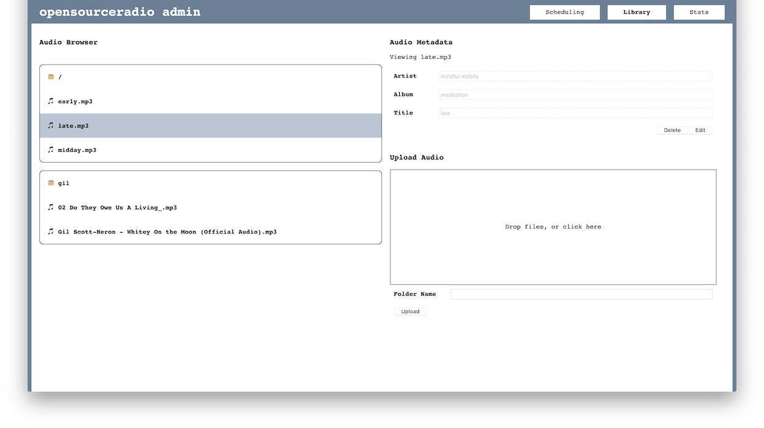Open the Scheduling tab
This screenshot has width=764, height=428.
[565, 12]
